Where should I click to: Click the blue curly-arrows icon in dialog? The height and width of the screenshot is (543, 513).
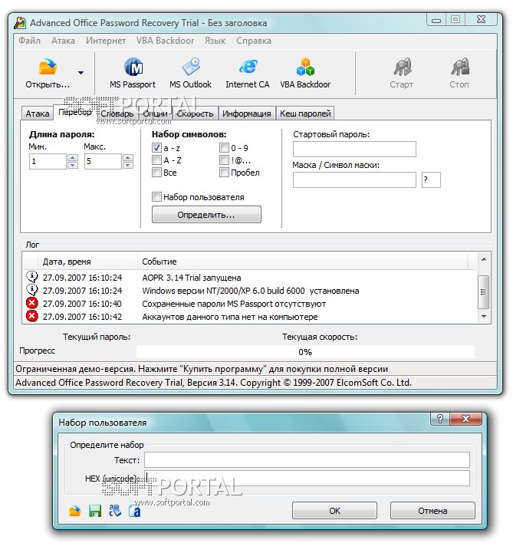[115, 511]
